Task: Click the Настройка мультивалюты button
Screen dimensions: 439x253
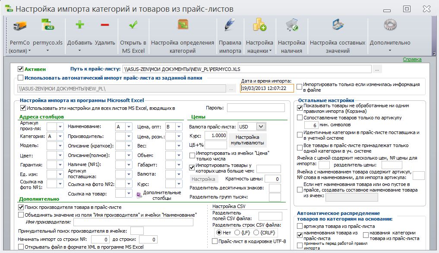Action: 247,140
